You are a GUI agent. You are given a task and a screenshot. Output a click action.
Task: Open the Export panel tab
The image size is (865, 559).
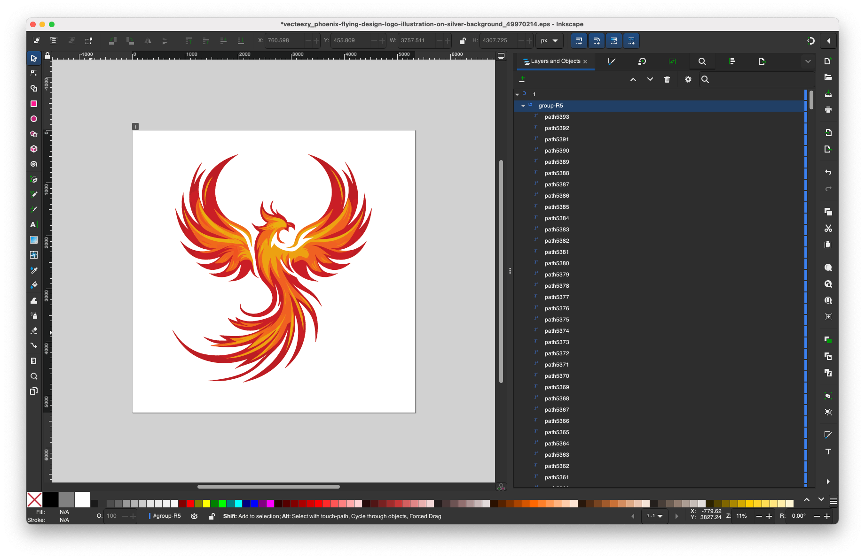(762, 61)
